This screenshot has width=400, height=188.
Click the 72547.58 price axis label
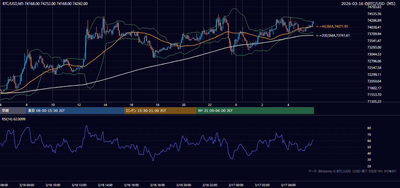[374, 68]
